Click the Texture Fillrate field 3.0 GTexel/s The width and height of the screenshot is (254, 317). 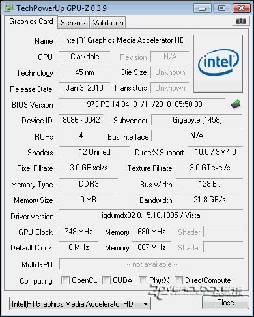coord(210,168)
